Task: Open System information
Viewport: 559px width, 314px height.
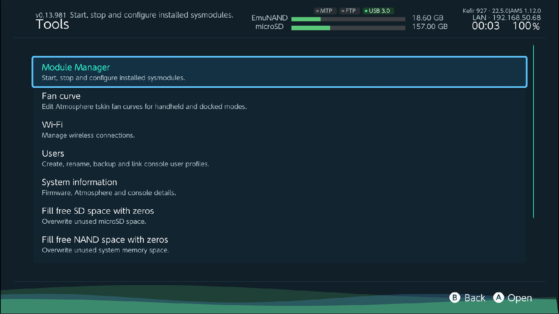Action: 279,187
